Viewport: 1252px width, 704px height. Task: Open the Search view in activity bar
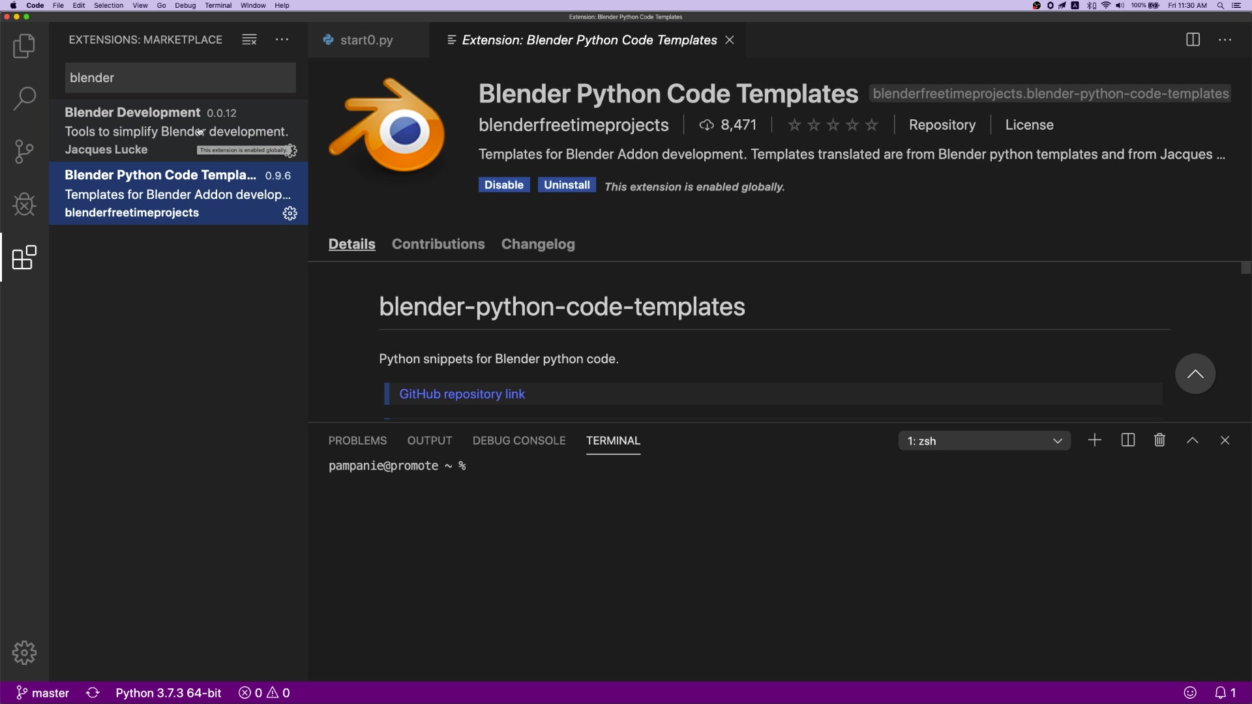[24, 99]
